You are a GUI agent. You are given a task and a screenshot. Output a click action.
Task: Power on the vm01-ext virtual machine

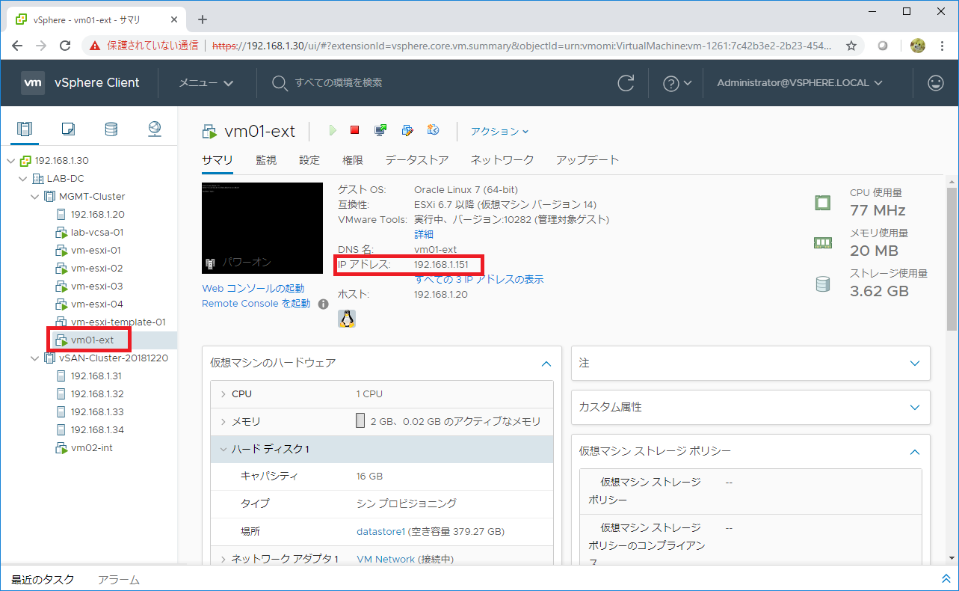333,130
